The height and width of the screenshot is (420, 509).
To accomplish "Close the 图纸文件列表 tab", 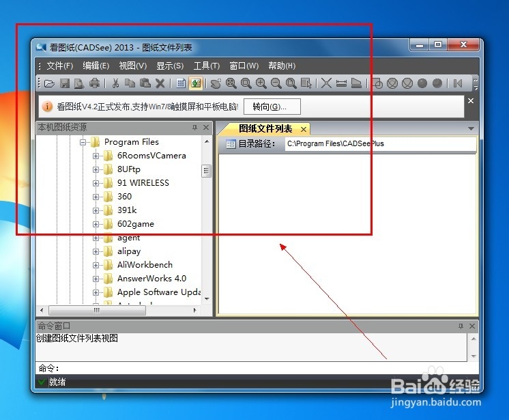I will coord(304,129).
